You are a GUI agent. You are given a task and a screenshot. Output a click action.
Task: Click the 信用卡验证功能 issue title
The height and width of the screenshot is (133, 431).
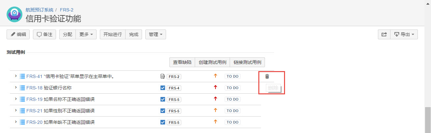[53, 18]
